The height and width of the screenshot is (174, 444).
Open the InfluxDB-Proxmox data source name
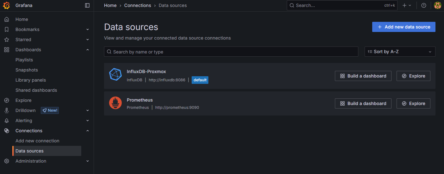click(146, 71)
